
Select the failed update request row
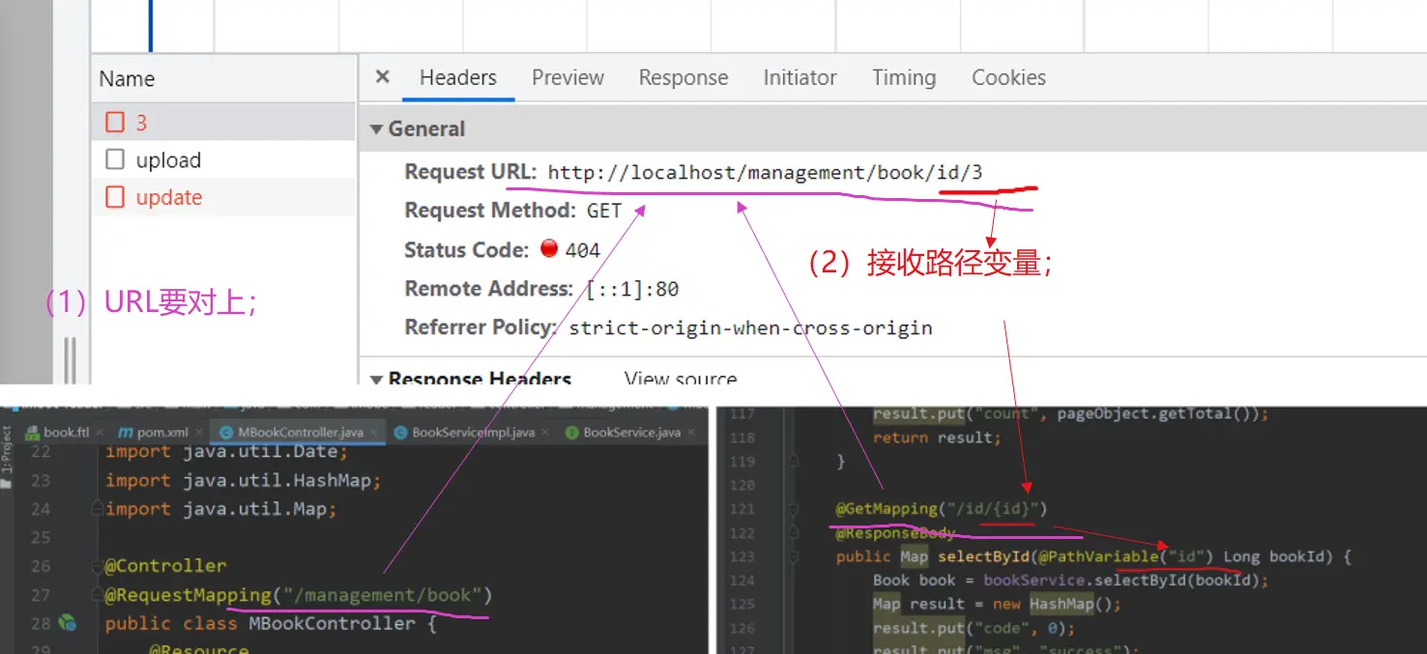tap(223, 197)
